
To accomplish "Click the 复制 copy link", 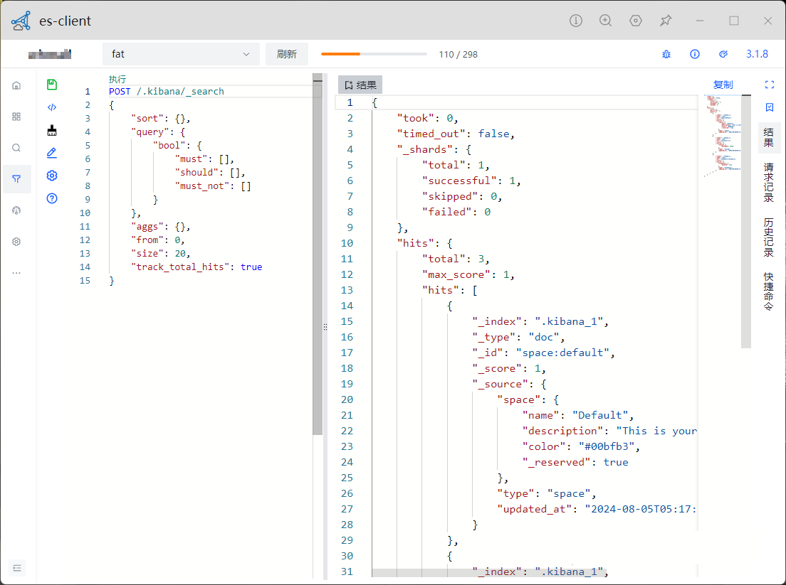I will point(723,85).
